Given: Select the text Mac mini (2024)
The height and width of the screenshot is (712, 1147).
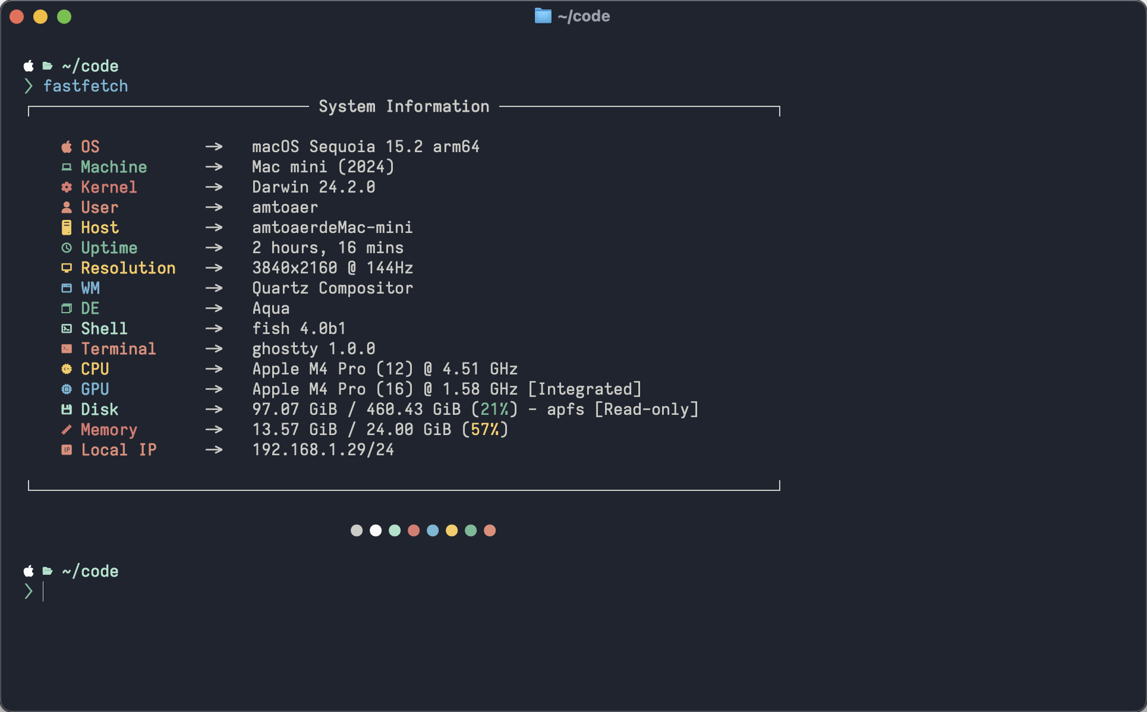Looking at the screenshot, I should click(x=323, y=167).
